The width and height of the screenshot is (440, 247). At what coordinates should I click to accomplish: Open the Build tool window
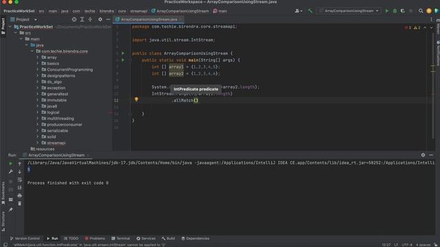pyautogui.click(x=168, y=239)
